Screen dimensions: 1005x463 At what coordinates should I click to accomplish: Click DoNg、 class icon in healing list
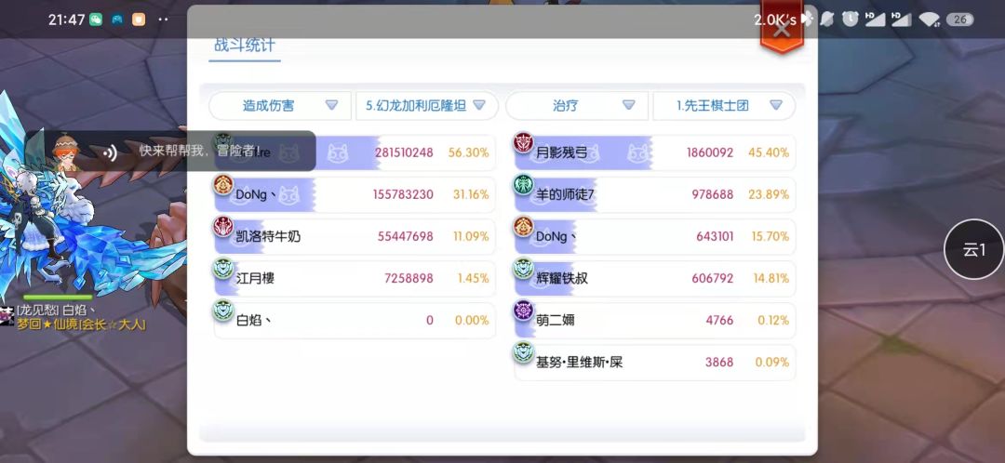coord(524,227)
